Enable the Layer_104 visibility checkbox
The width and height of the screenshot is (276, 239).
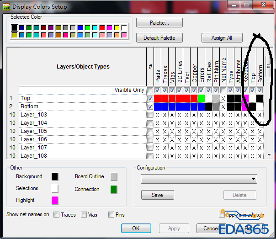coord(150,123)
